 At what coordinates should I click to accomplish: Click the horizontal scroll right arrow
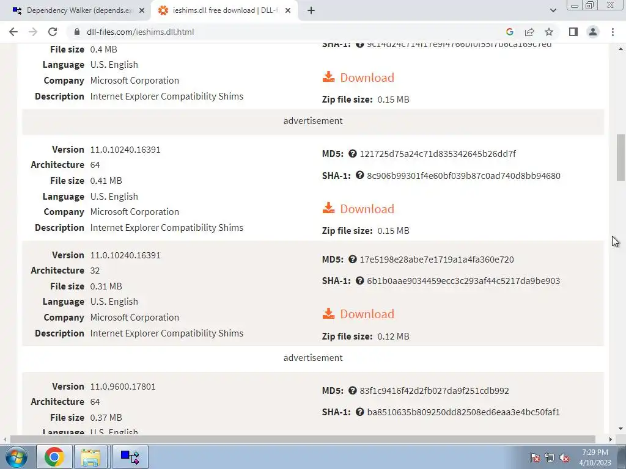pos(611,439)
